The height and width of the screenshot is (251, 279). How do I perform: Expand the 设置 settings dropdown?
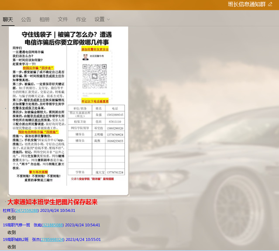[x=100, y=19]
